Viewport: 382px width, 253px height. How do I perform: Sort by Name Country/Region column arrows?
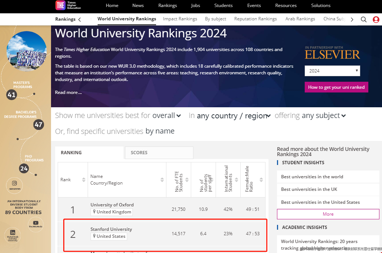click(x=162, y=180)
